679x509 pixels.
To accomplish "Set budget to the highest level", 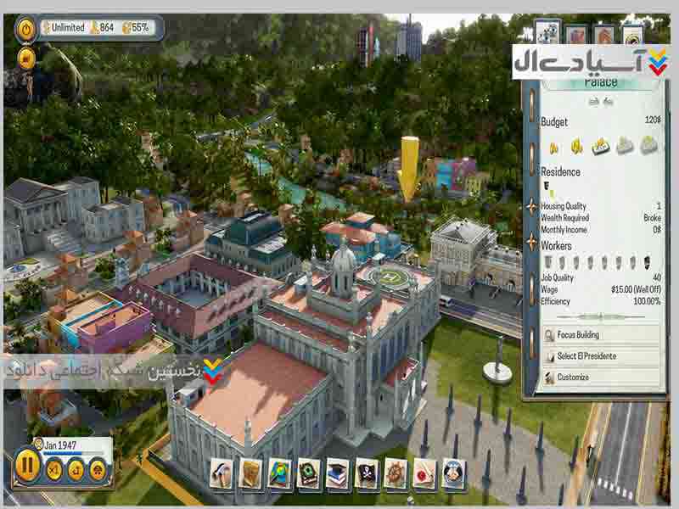I will point(649,146).
